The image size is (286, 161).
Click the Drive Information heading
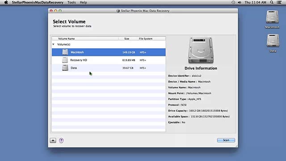201,68
